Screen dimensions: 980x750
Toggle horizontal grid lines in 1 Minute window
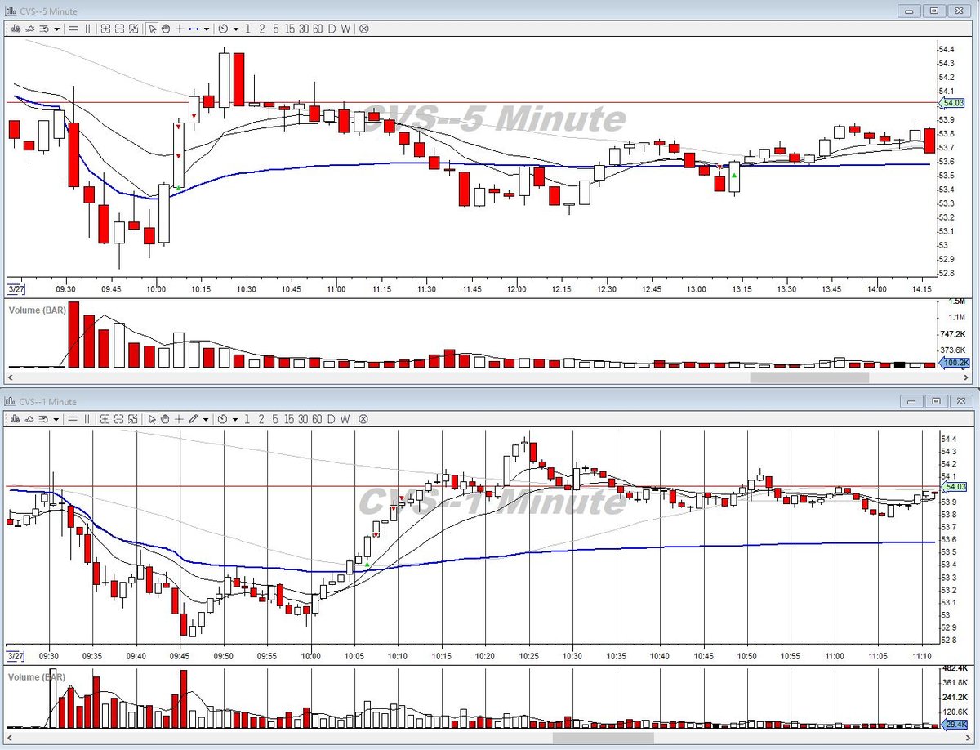pos(73,419)
